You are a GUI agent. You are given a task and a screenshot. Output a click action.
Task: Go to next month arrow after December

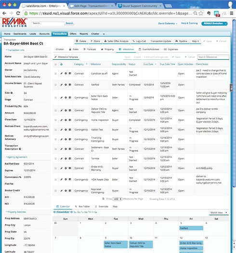pos(71,212)
